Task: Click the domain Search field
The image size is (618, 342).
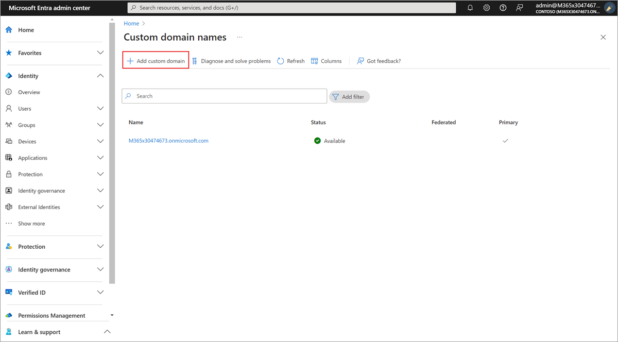Action: coord(224,96)
